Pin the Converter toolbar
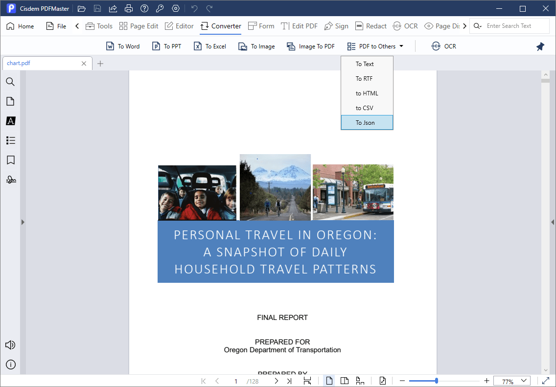This screenshot has width=556, height=387. click(540, 46)
